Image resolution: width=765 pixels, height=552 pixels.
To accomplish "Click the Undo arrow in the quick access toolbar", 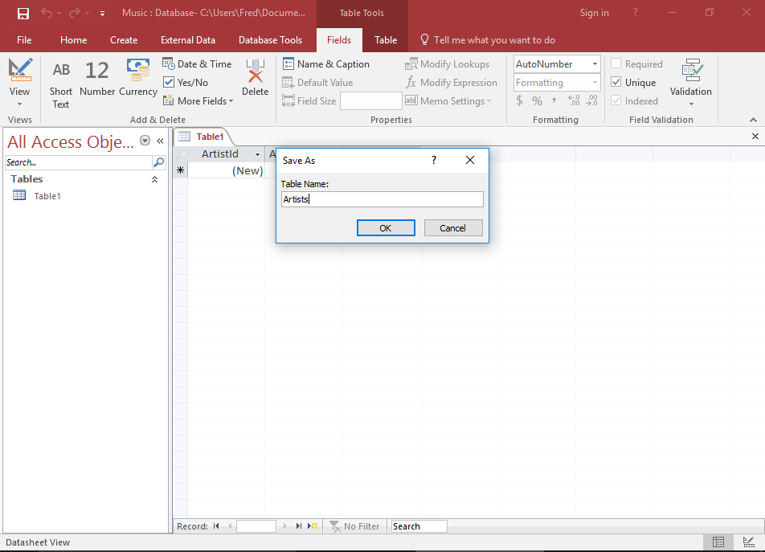I will pyautogui.click(x=47, y=13).
